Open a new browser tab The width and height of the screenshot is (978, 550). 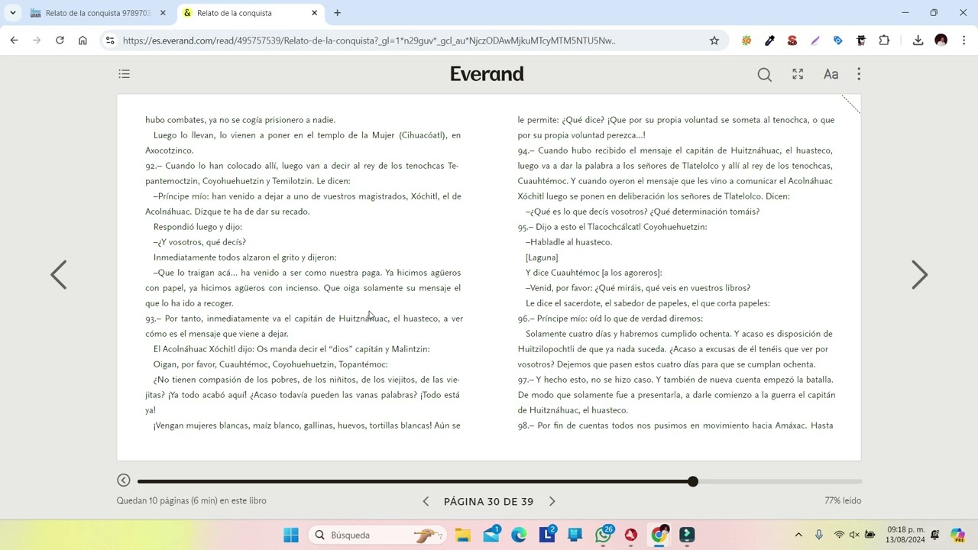click(x=337, y=13)
